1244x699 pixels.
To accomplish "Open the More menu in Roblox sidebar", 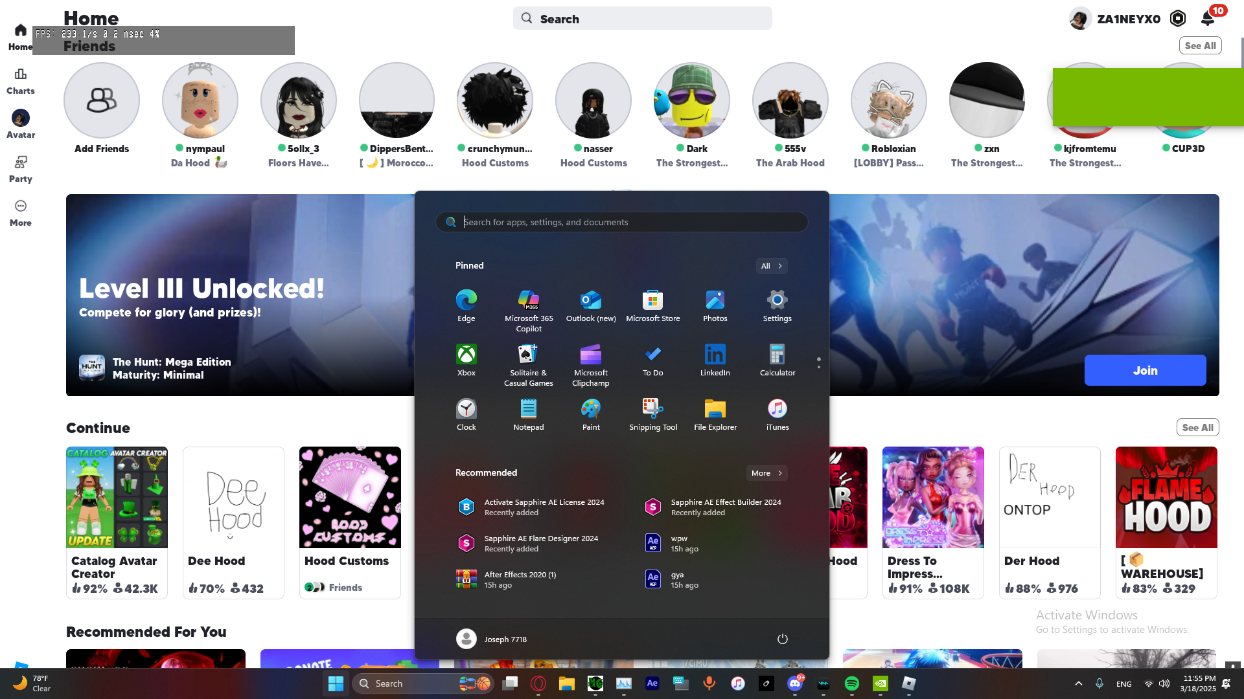I will pos(21,213).
